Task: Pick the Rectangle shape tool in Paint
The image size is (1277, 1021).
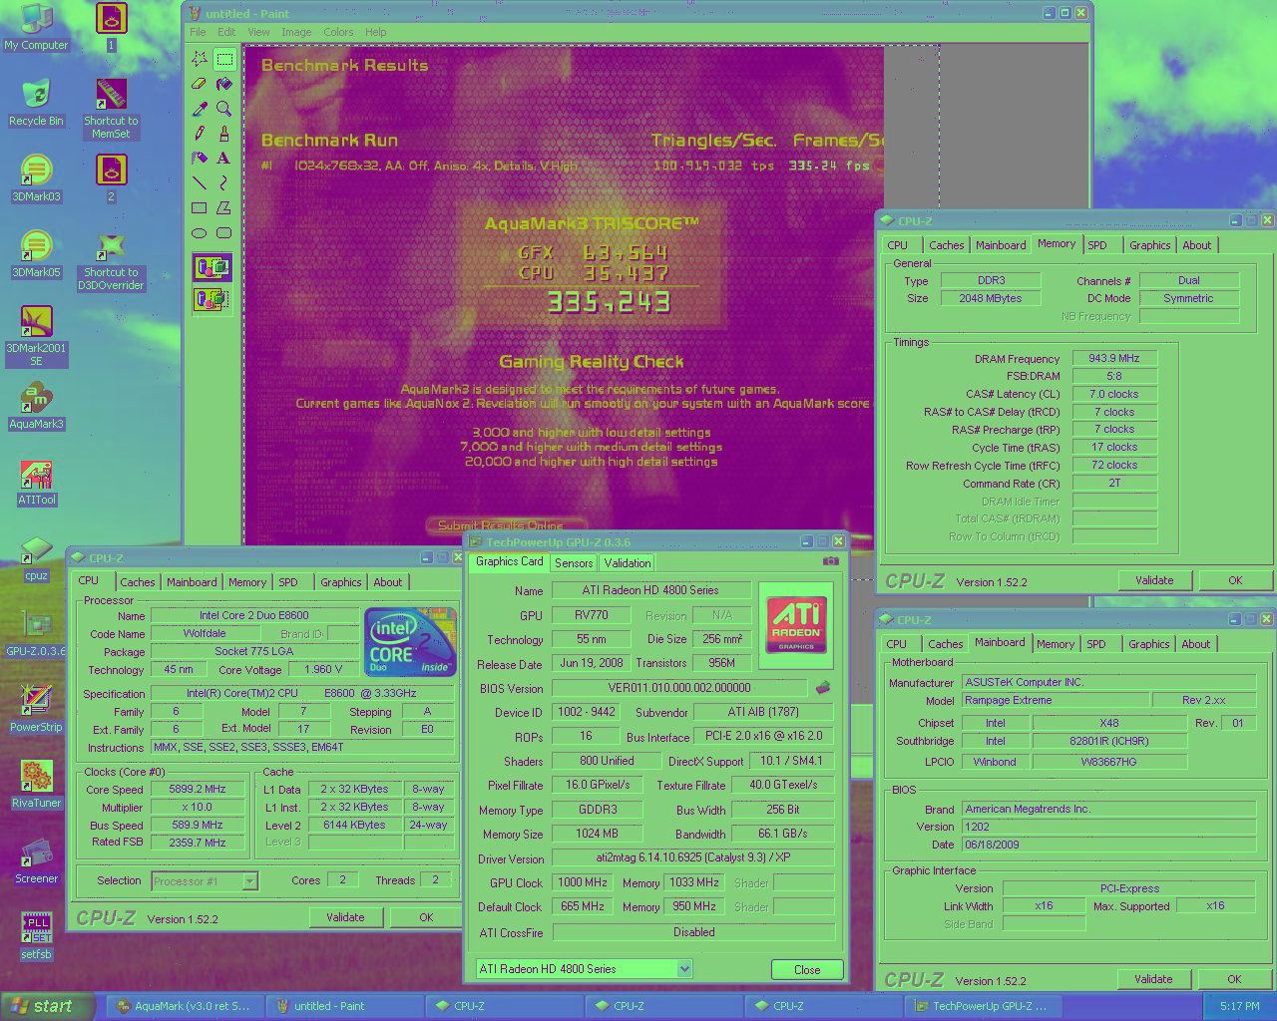Action: click(x=200, y=207)
